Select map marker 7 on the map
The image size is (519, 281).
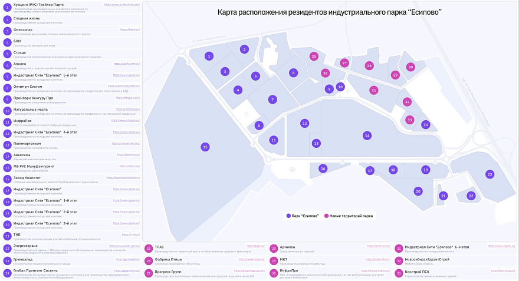(272, 100)
